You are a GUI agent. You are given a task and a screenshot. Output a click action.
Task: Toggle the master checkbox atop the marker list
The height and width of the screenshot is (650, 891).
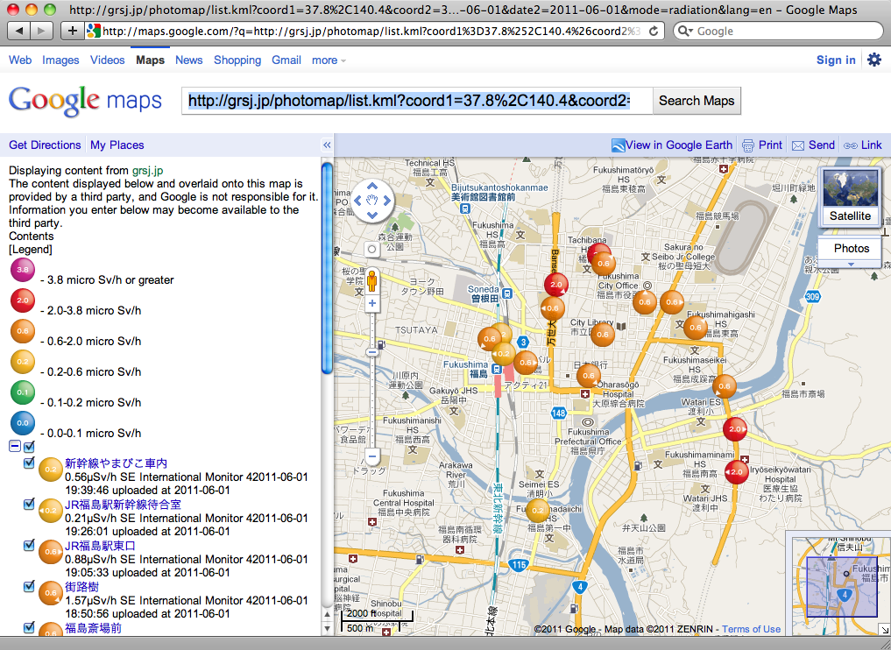tap(29, 446)
